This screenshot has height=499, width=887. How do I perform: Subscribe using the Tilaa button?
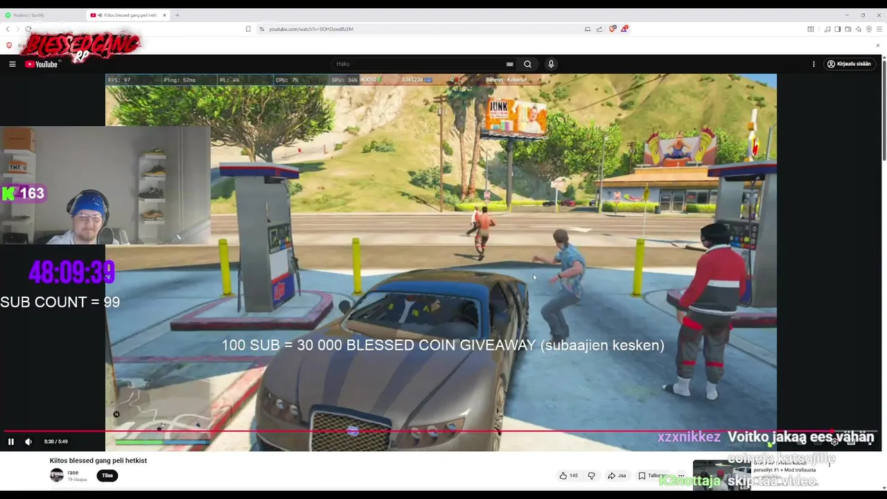[x=107, y=475]
